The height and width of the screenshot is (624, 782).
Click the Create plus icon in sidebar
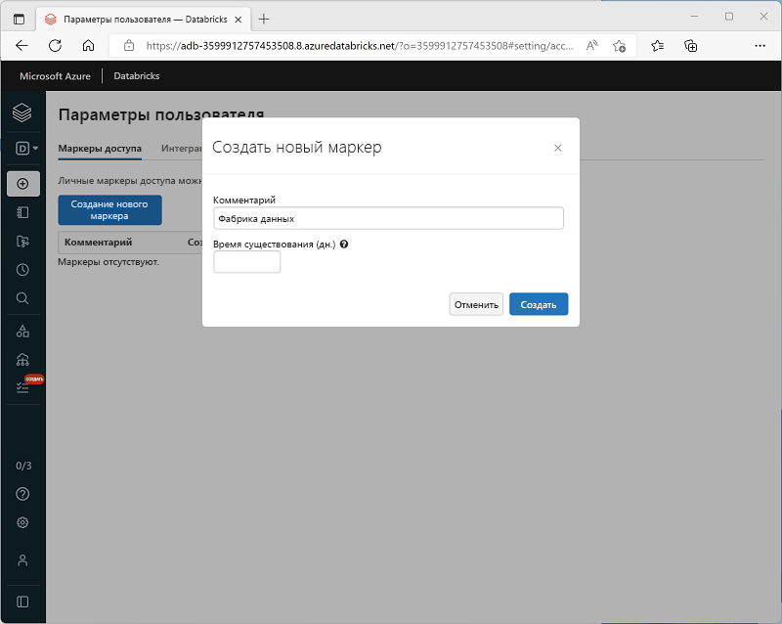click(22, 184)
